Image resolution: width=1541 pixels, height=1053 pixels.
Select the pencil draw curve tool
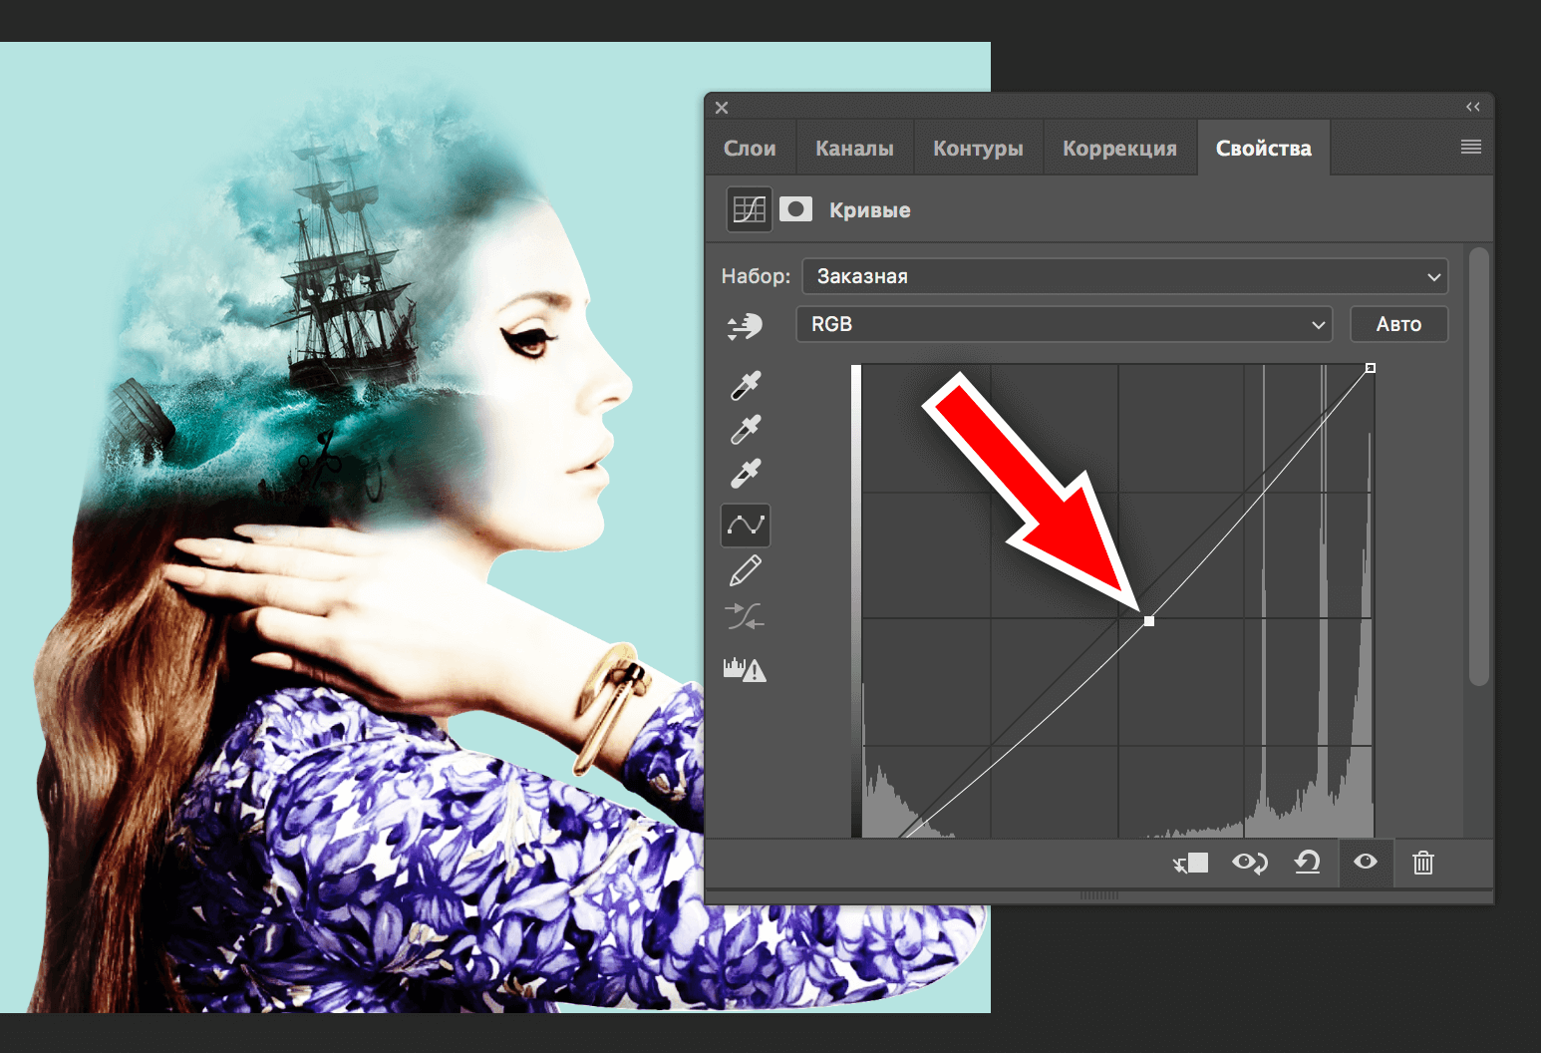[746, 570]
